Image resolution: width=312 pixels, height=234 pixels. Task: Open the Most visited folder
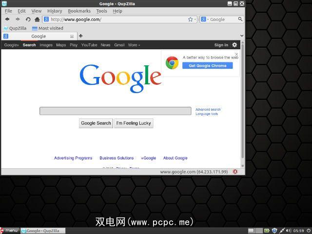coord(48,28)
